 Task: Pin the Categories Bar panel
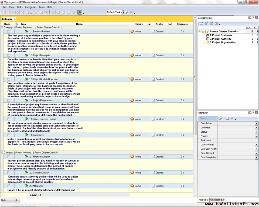(253, 18)
